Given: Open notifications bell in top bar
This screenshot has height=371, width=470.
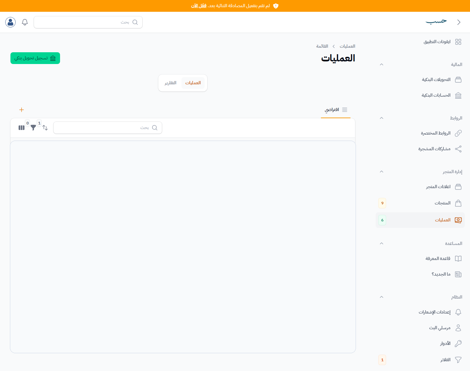Looking at the screenshot, I should (x=25, y=22).
